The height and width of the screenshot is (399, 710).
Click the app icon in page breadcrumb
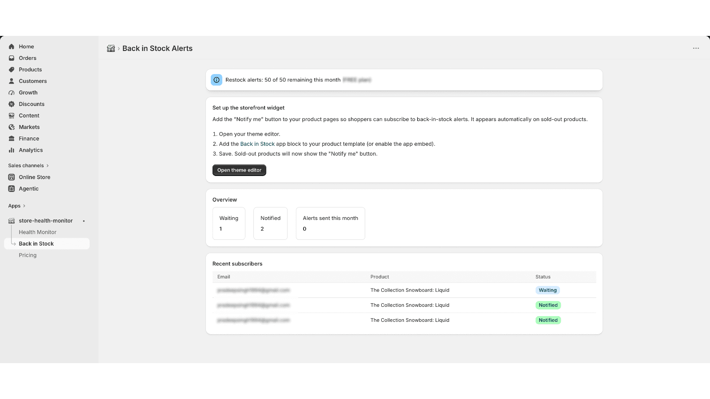point(111,48)
